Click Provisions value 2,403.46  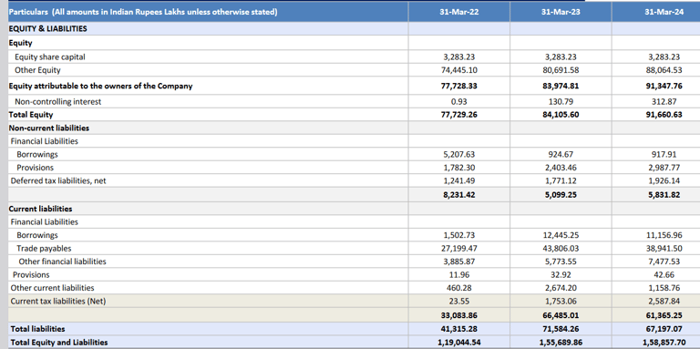[x=561, y=168]
